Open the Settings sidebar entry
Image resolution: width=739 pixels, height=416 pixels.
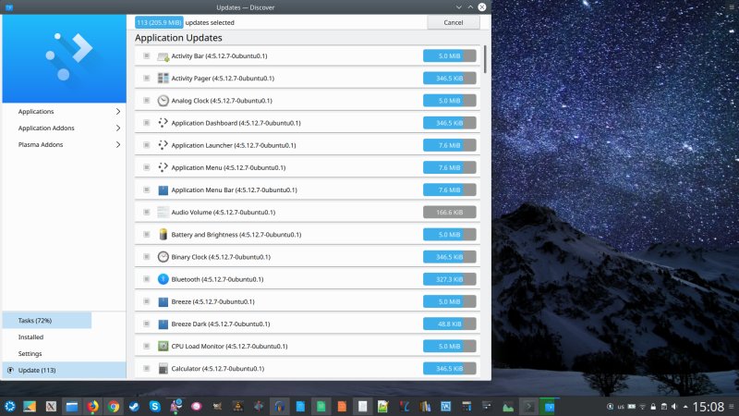(x=64, y=353)
